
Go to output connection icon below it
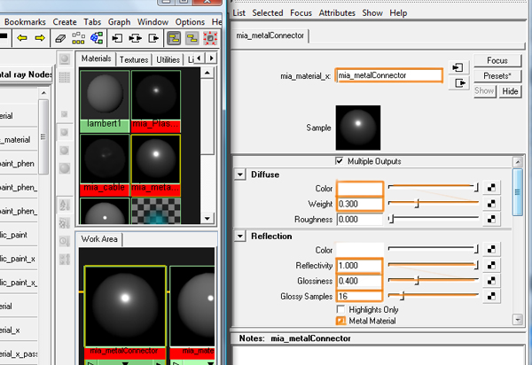pyautogui.click(x=458, y=82)
